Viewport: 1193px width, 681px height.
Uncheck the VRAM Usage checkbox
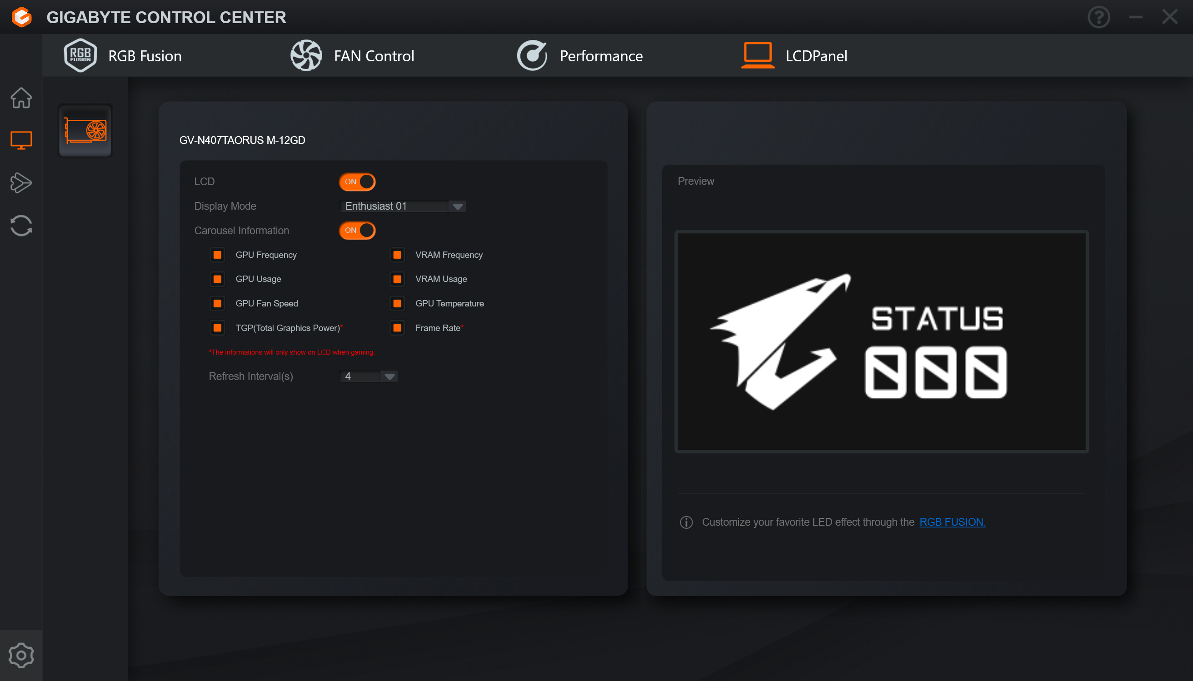click(x=397, y=279)
